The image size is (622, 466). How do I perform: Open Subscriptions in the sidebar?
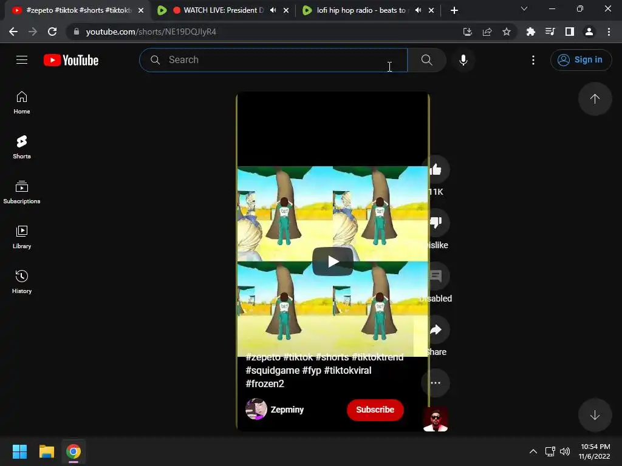22,192
